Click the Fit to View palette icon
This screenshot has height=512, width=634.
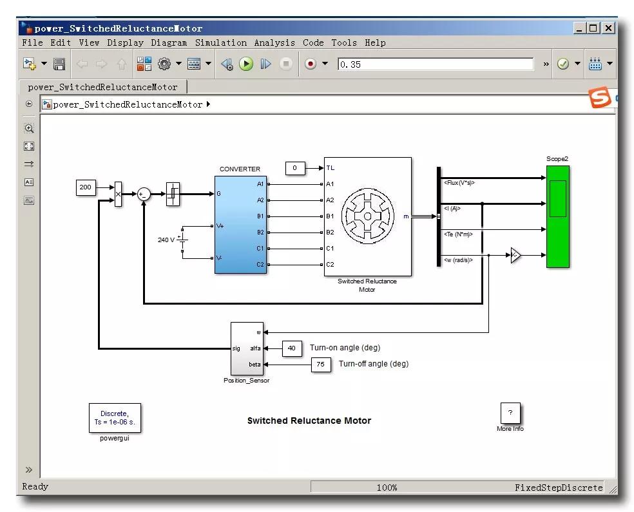[29, 146]
